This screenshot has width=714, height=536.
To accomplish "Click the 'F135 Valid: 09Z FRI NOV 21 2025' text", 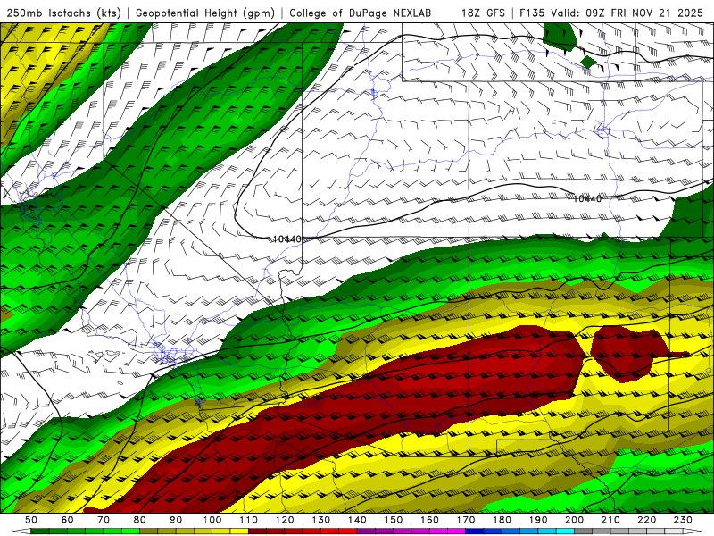I will (x=611, y=13).
